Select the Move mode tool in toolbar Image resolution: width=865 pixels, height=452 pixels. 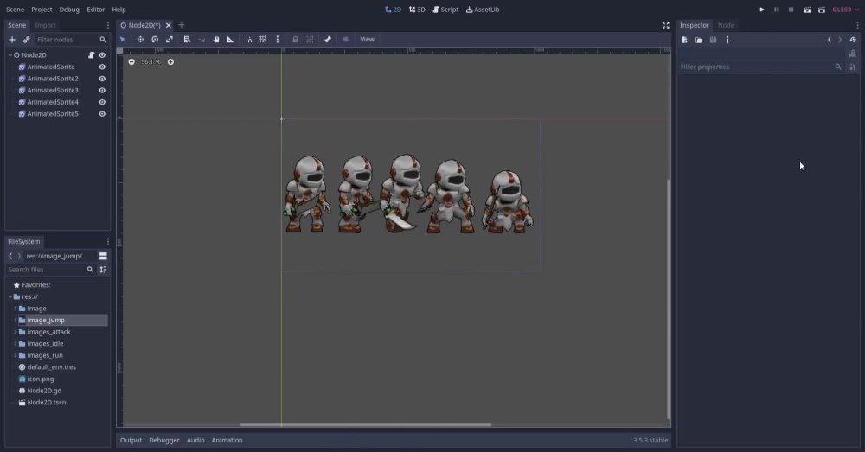[x=140, y=40]
